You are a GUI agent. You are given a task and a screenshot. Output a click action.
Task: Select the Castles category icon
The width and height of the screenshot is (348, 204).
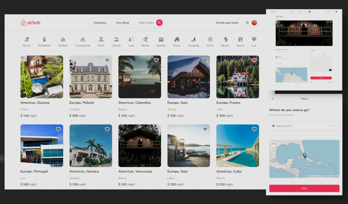(x=161, y=39)
